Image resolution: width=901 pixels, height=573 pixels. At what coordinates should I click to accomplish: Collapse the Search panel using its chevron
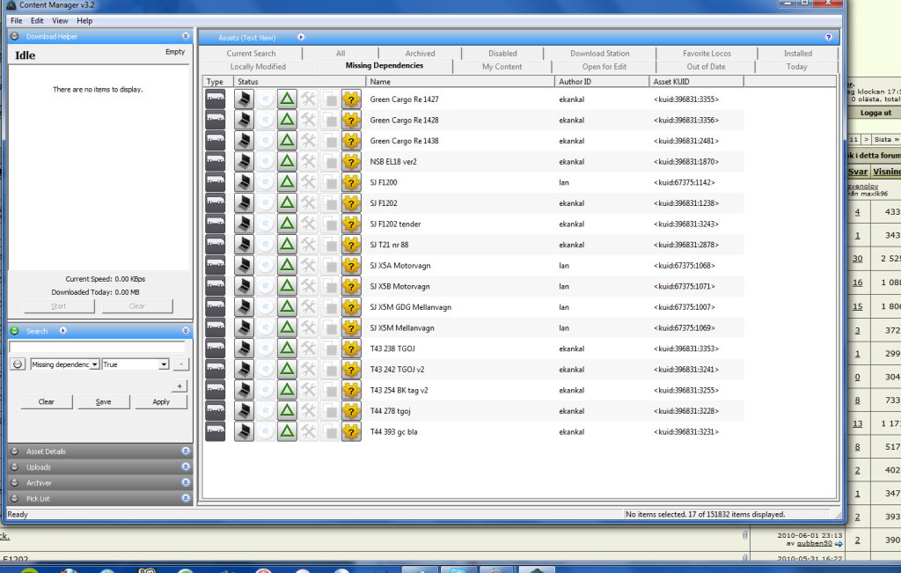(x=186, y=330)
